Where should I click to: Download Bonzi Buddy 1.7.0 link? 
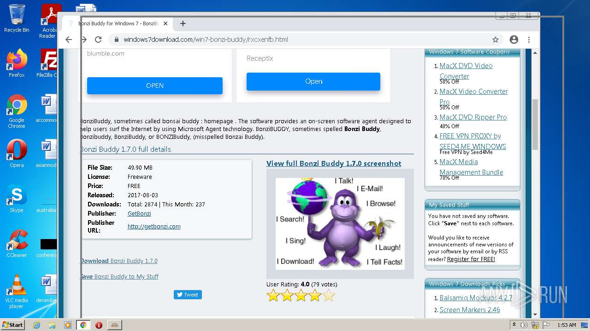click(x=119, y=261)
